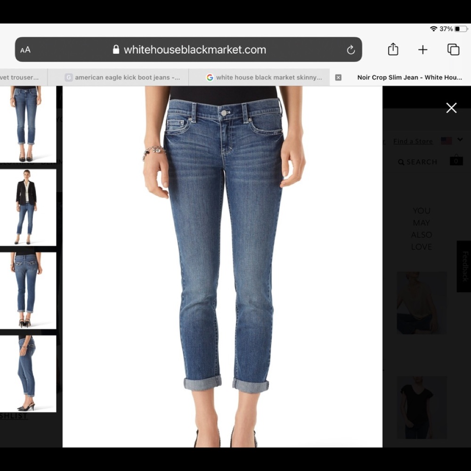471x471 pixels.
Task: Open the first recommended product under You May Also Love
Action: pos(422,303)
